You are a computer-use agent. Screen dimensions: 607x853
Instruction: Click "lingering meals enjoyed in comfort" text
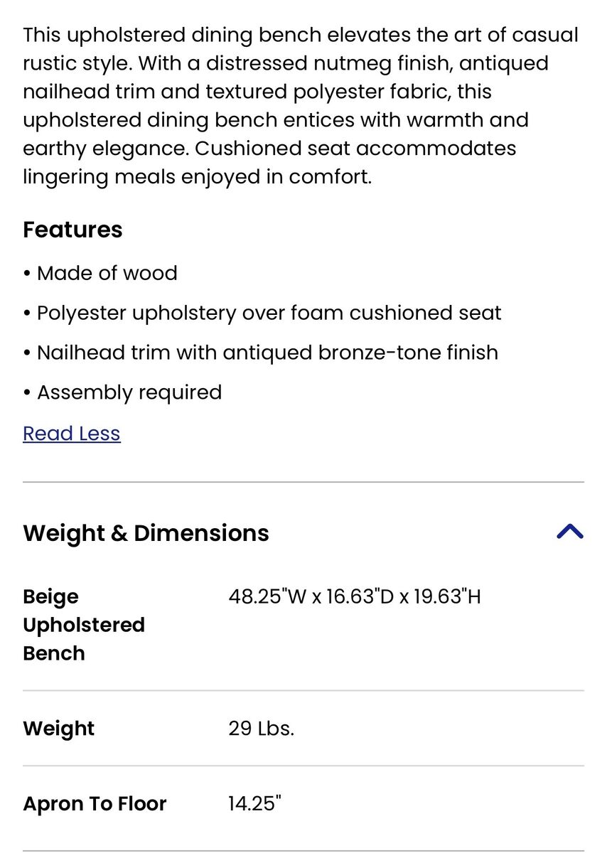(196, 177)
